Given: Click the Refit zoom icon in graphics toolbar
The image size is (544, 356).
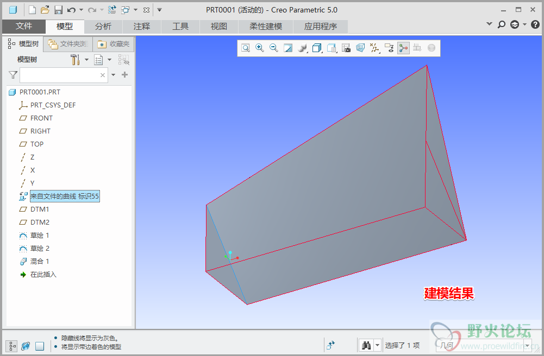Looking at the screenshot, I should click(246, 48).
